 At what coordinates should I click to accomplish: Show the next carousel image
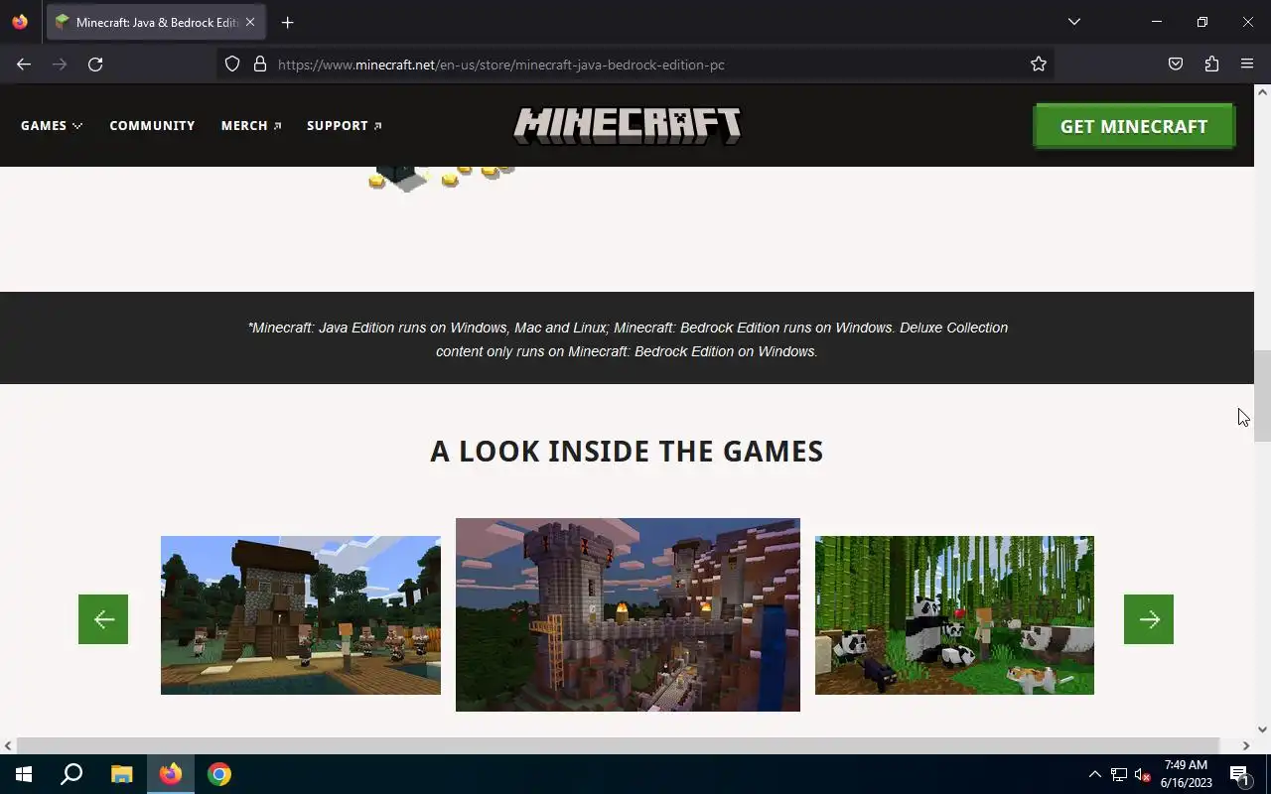[x=1149, y=619]
